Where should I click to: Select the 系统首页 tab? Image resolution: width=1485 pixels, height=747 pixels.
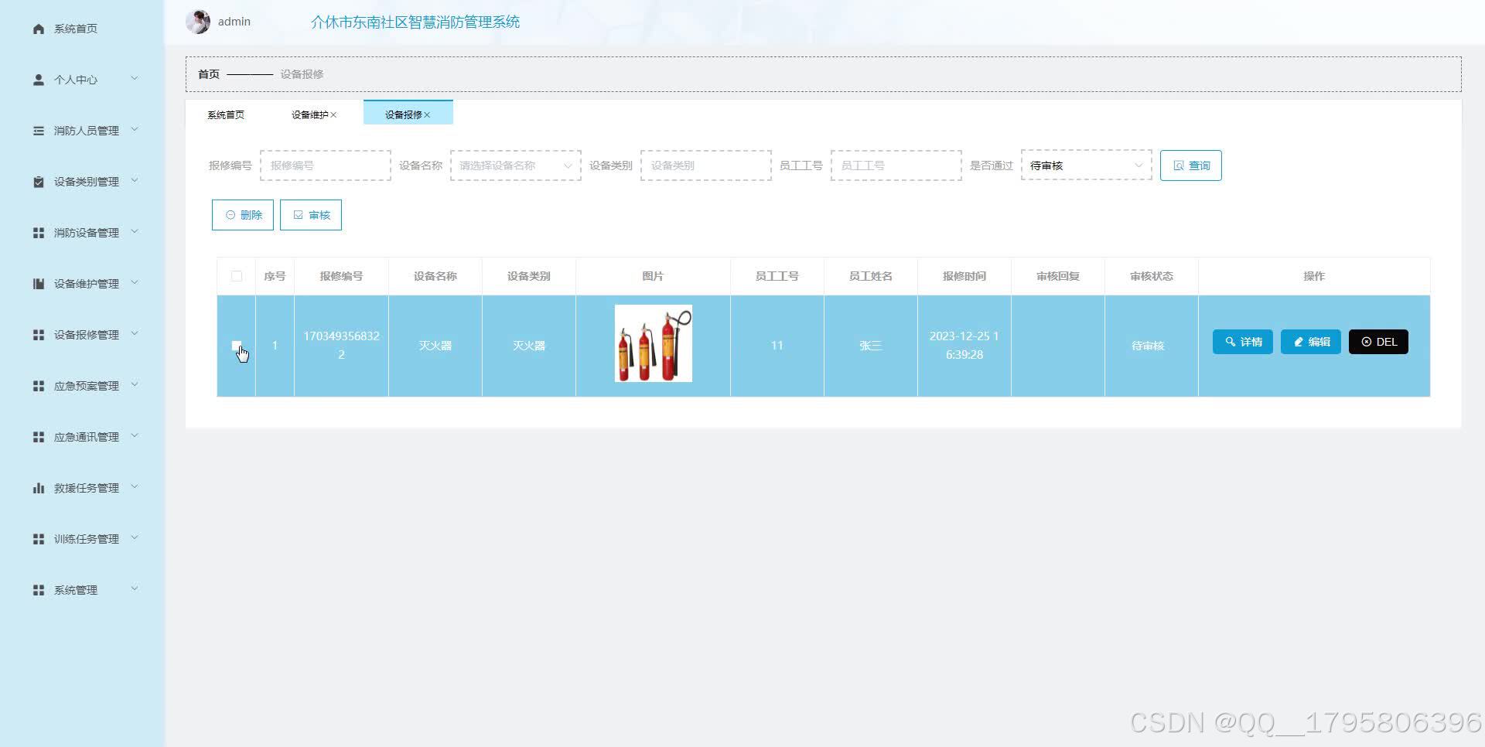coord(225,114)
